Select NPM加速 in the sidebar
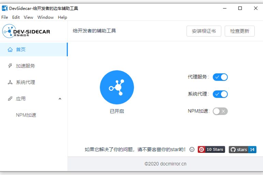 pyautogui.click(x=26, y=115)
